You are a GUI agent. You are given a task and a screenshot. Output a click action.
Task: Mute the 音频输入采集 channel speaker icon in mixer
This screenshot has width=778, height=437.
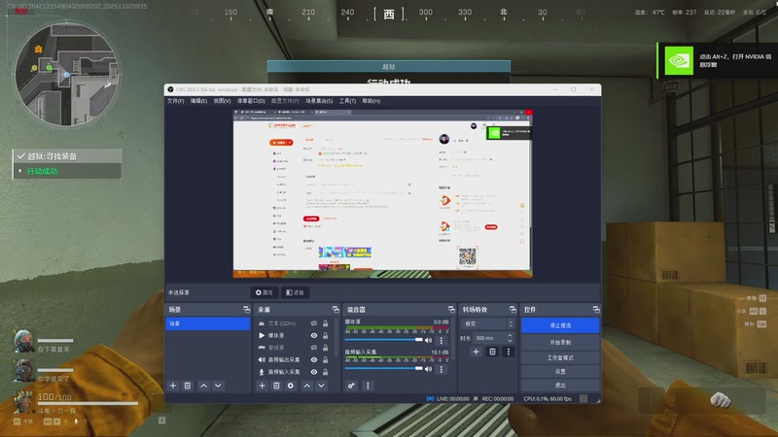428,369
